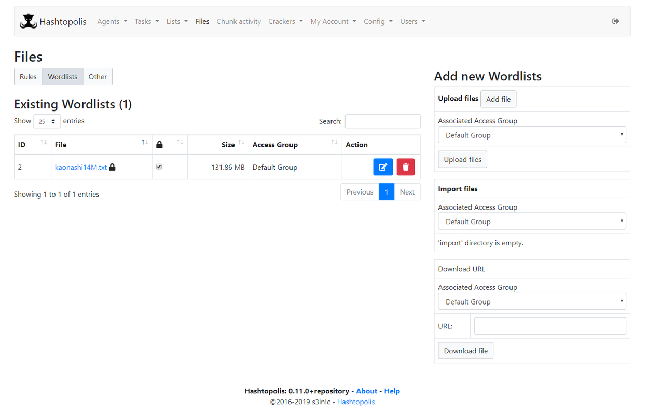Expand the Crackers navigation menu
Image resolution: width=648 pixels, height=415 pixels.
point(285,21)
